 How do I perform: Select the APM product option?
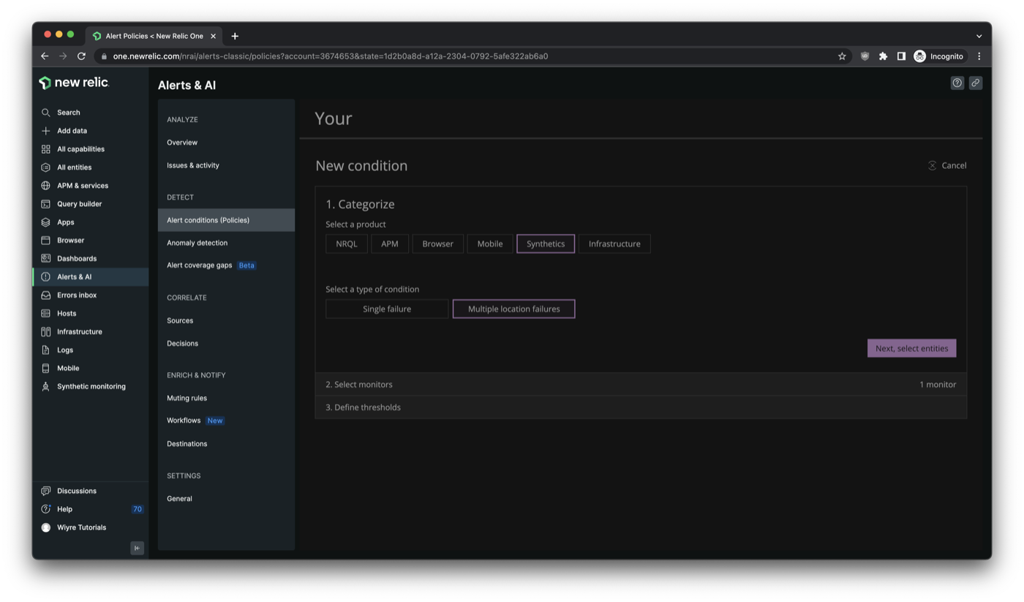point(390,244)
